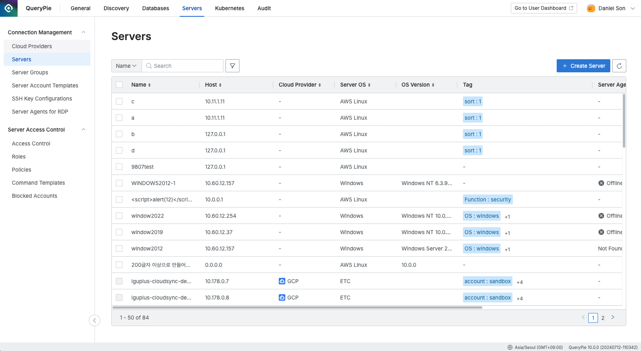The image size is (641, 351).
Task: Click GCP icon in 10.178.0.8 row
Action: [282, 297]
